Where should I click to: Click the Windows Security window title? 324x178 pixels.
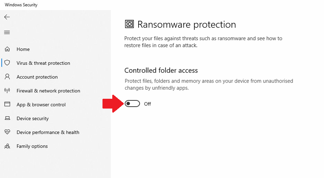click(21, 5)
